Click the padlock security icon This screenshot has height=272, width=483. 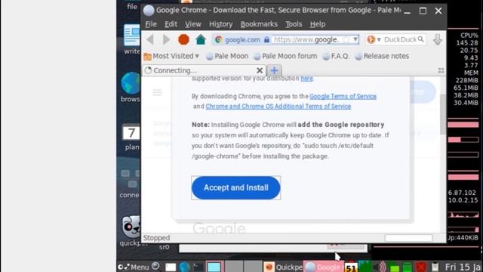[x=266, y=40]
